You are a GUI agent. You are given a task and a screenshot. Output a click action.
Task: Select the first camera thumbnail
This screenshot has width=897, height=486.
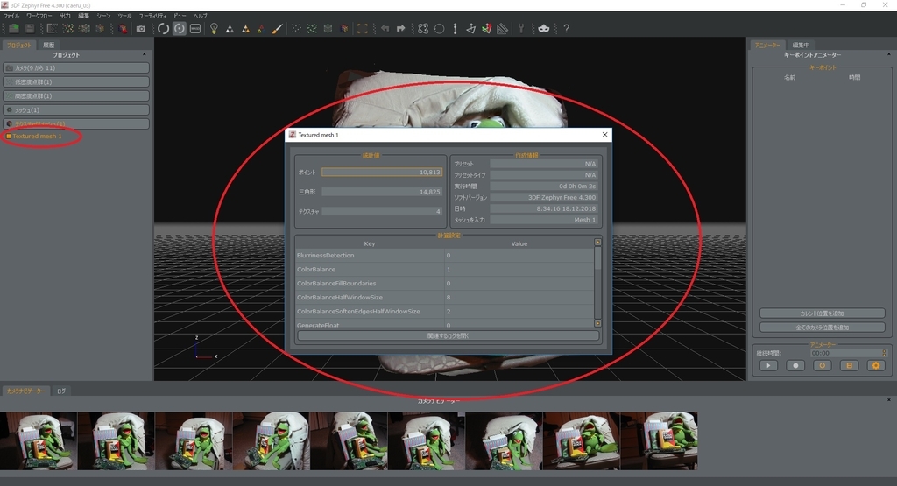point(39,440)
